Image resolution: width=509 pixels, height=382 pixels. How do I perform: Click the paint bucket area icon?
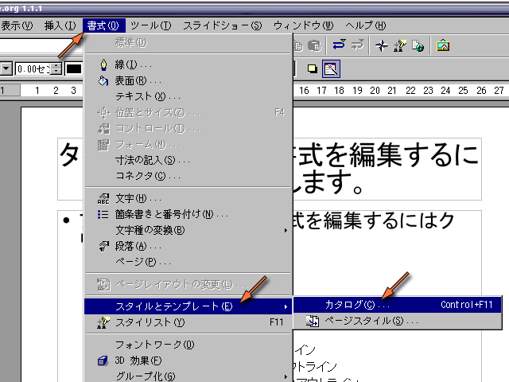pyautogui.click(x=103, y=80)
